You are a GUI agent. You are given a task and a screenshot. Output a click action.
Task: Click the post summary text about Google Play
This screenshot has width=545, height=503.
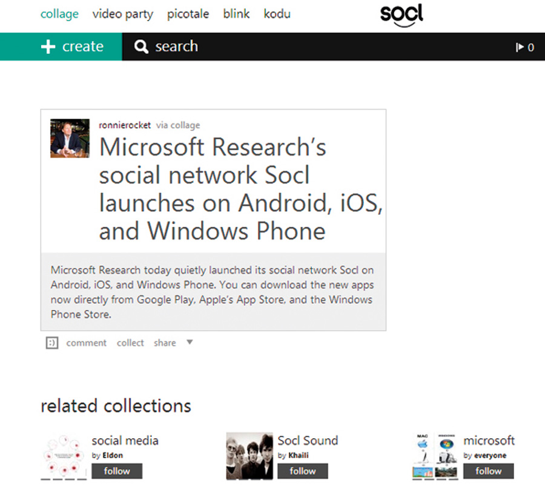[x=212, y=292]
